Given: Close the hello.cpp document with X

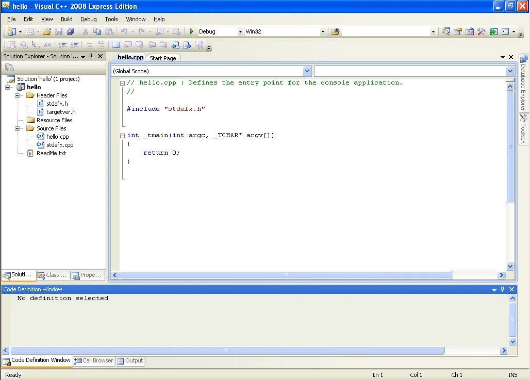Looking at the screenshot, I should click(511, 57).
